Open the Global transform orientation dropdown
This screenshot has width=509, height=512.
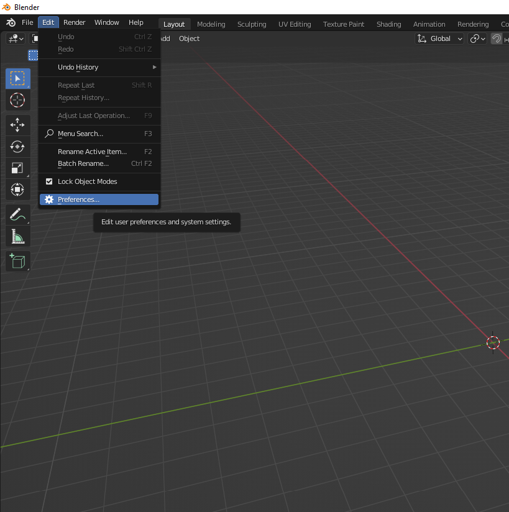tap(440, 39)
